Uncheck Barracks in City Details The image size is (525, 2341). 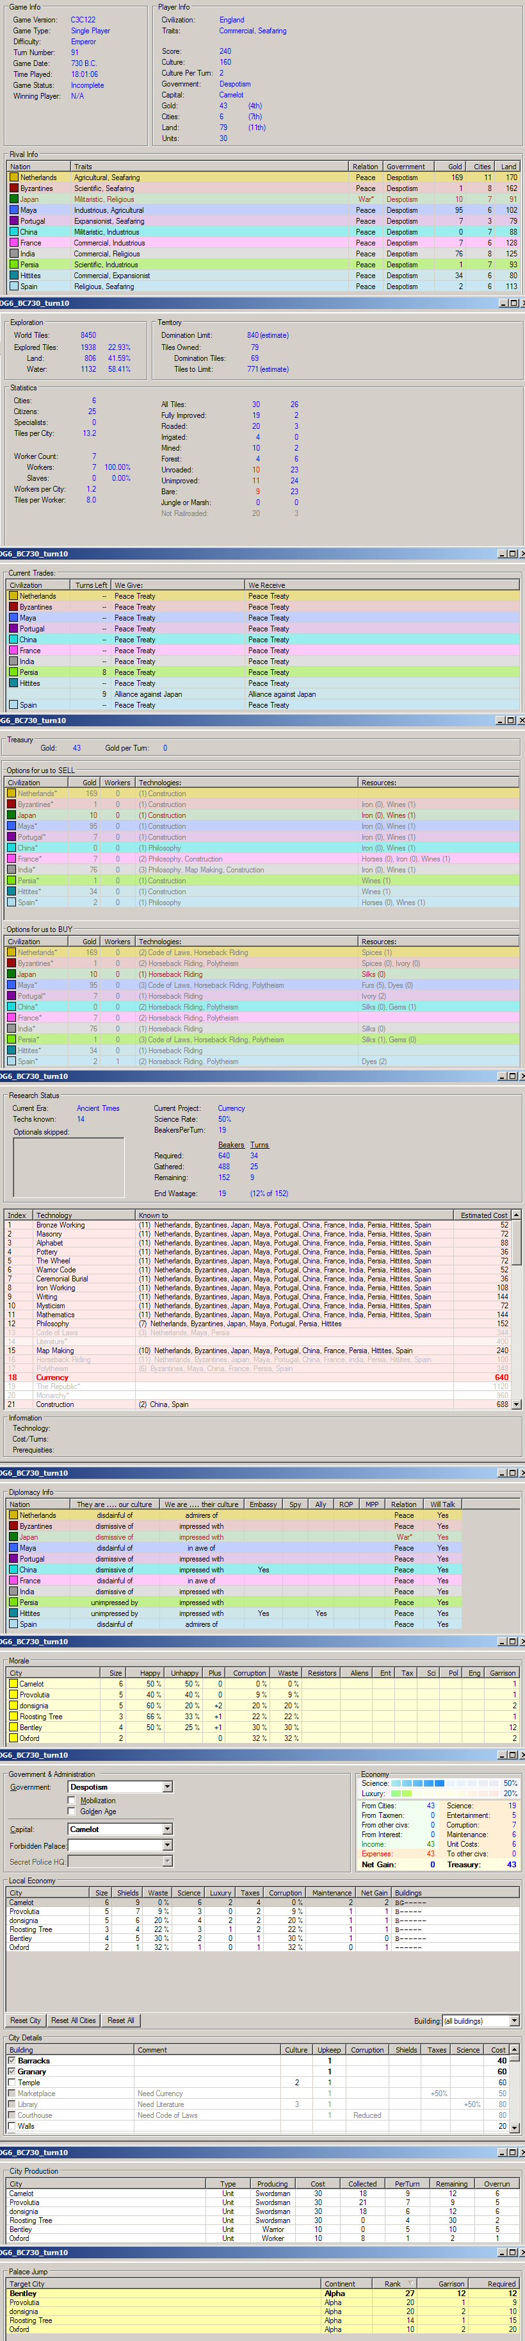(x=12, y=2061)
